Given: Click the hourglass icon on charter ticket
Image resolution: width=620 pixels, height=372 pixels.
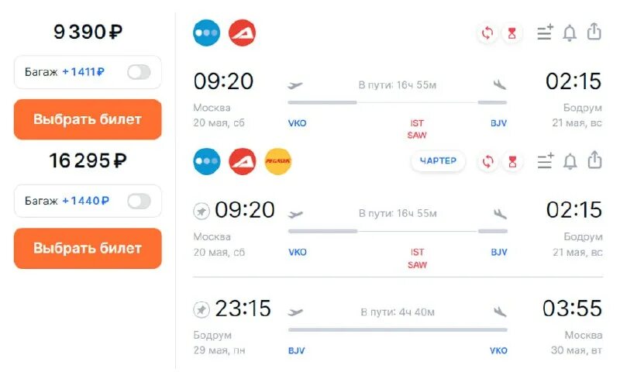Looking at the screenshot, I should (x=511, y=161).
